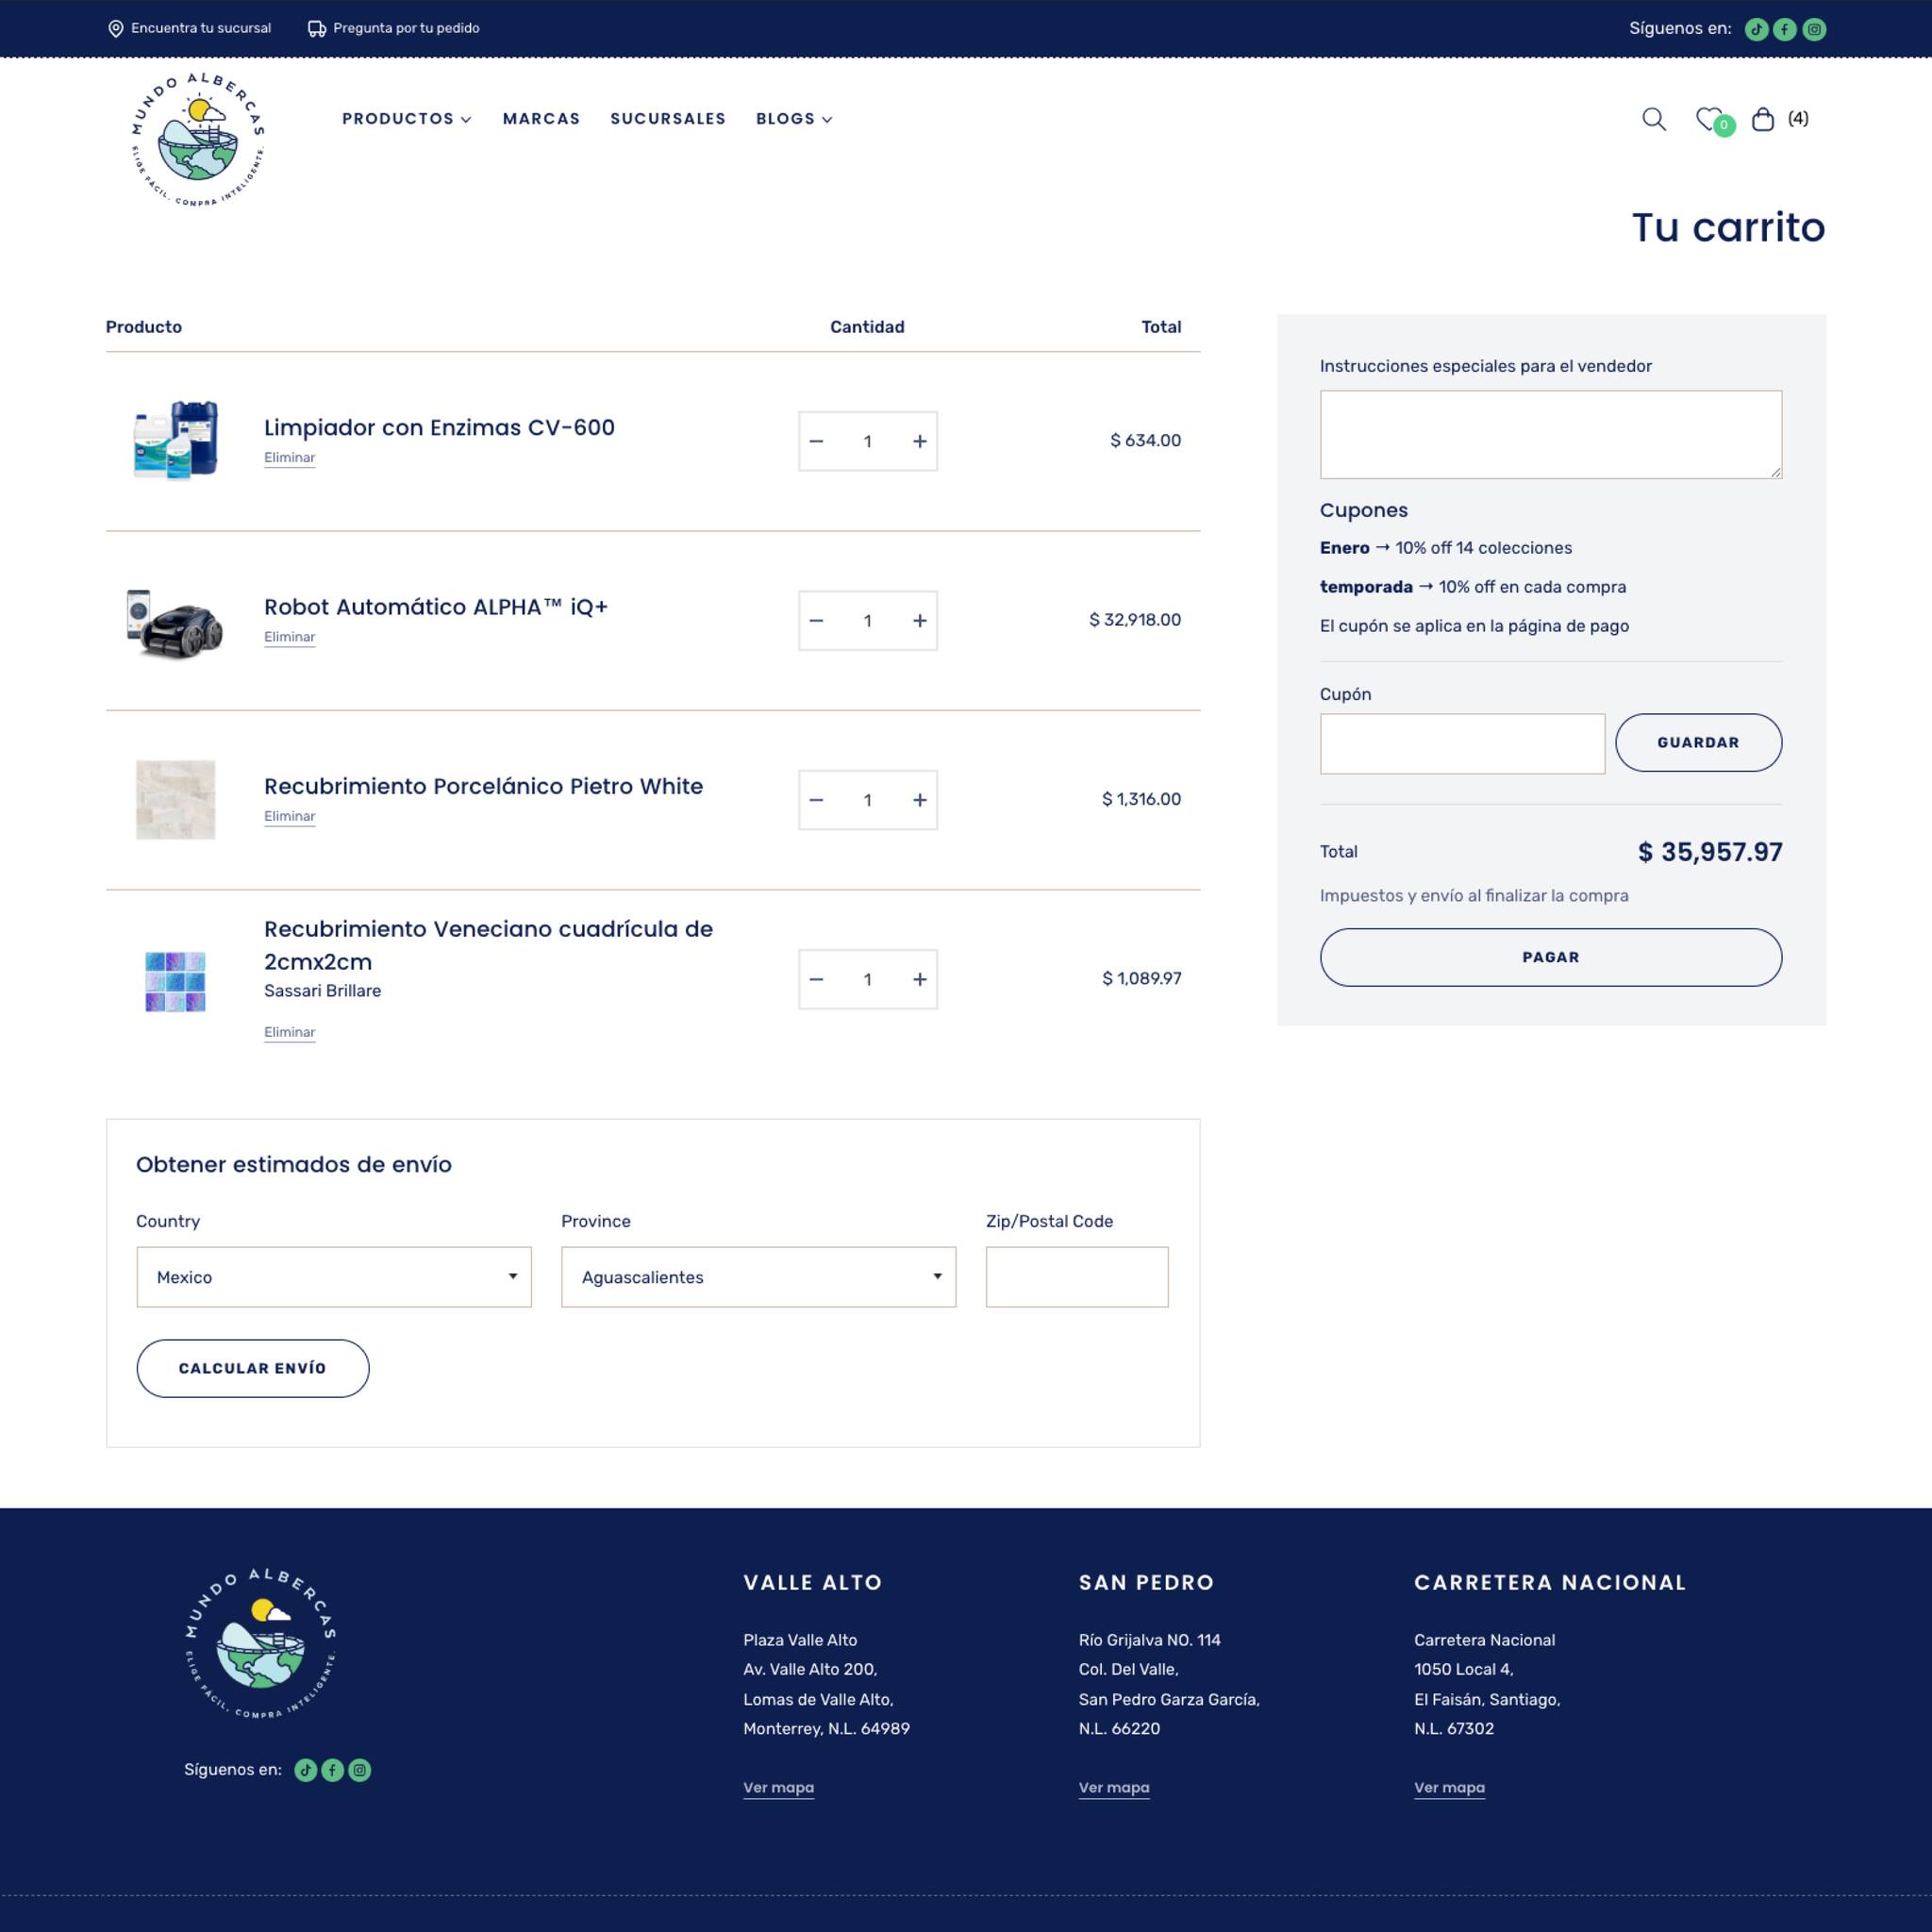The height and width of the screenshot is (1932, 1932).
Task: Click the Cupón code input field
Action: pos(1462,743)
